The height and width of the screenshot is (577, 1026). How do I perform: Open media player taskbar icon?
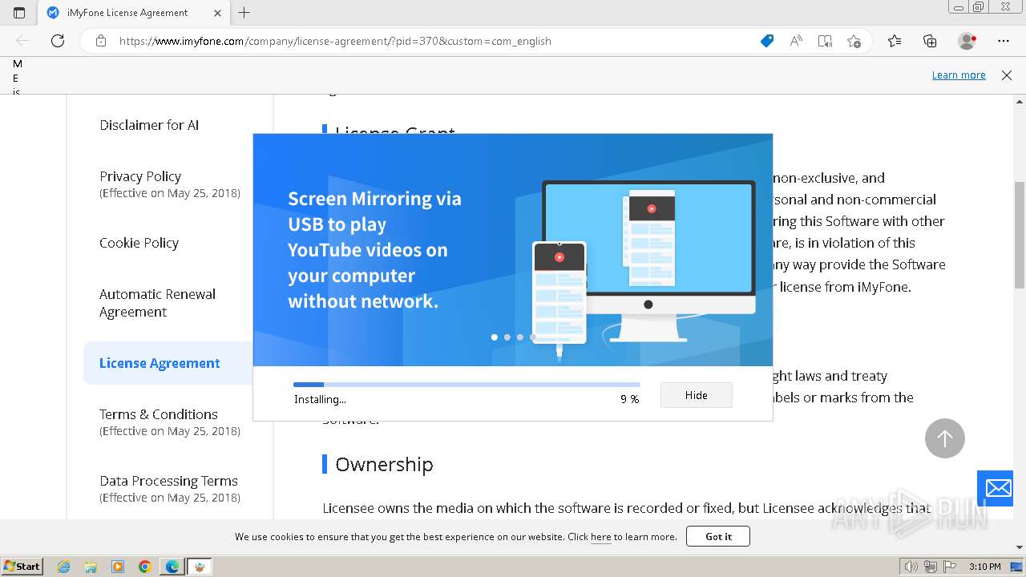coord(118,567)
